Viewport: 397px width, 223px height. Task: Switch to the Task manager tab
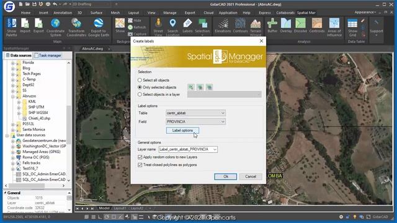(x=48, y=55)
